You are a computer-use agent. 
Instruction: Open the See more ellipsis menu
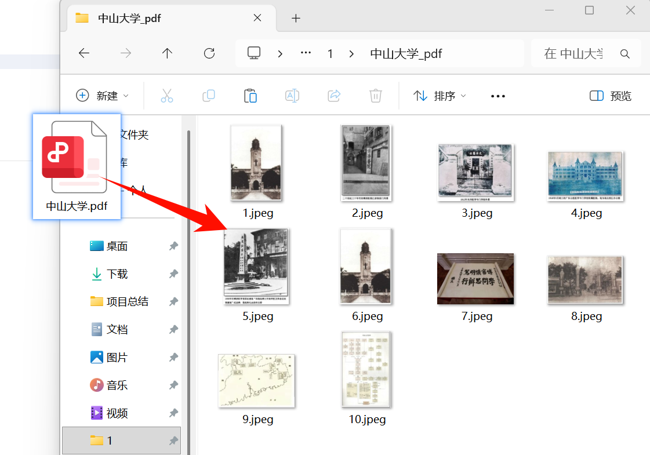click(x=498, y=96)
